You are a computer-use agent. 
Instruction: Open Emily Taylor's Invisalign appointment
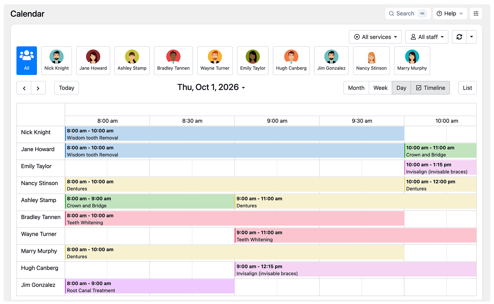(440, 168)
